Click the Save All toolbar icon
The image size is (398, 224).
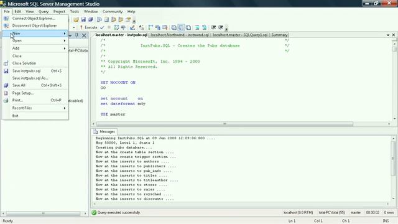coord(91,19)
